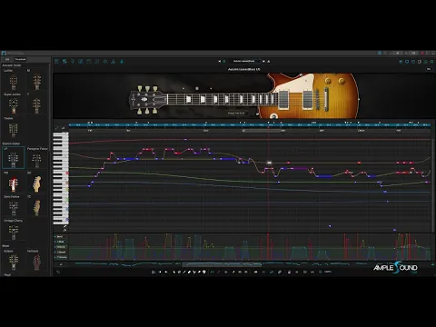Click the zoom percentage at bottom toolbar end
Screen dimensions: 436x327
click(328, 272)
